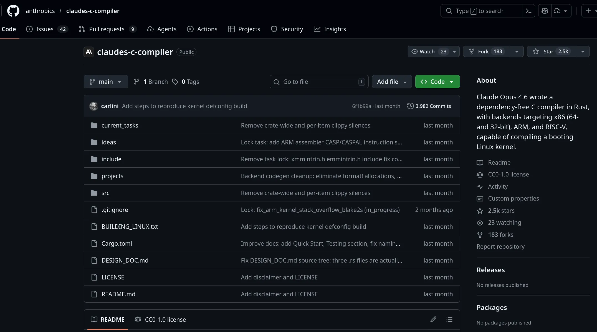Star the claudes-c-compiler repository

(x=552, y=51)
